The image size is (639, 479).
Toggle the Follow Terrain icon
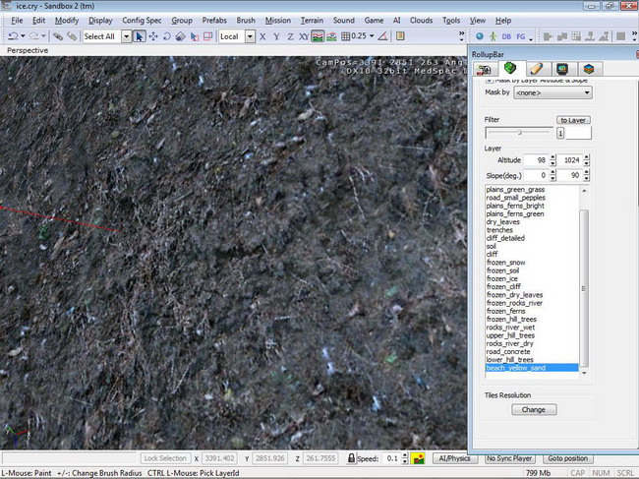point(318,36)
